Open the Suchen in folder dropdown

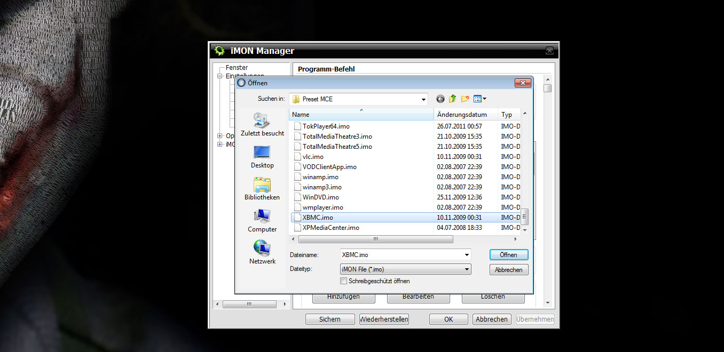[423, 99]
